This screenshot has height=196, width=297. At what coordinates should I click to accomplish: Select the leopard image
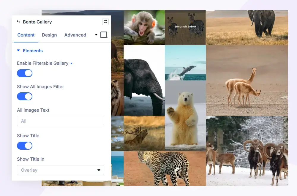(165, 168)
